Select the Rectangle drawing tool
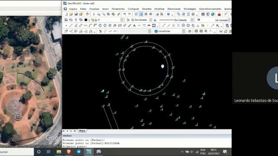The width and height of the screenshot is (278, 156). [x=120, y=26]
